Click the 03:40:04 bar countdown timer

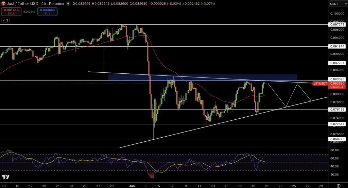337,87
